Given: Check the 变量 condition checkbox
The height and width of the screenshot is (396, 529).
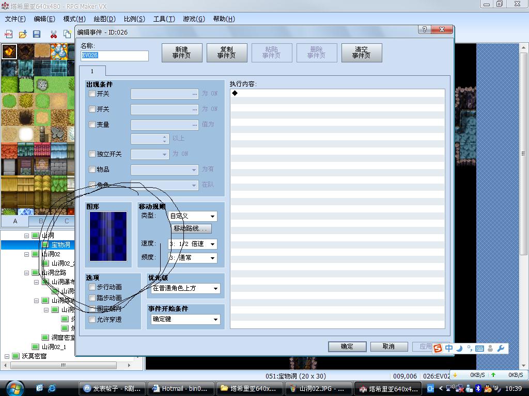Looking at the screenshot, I should point(92,125).
